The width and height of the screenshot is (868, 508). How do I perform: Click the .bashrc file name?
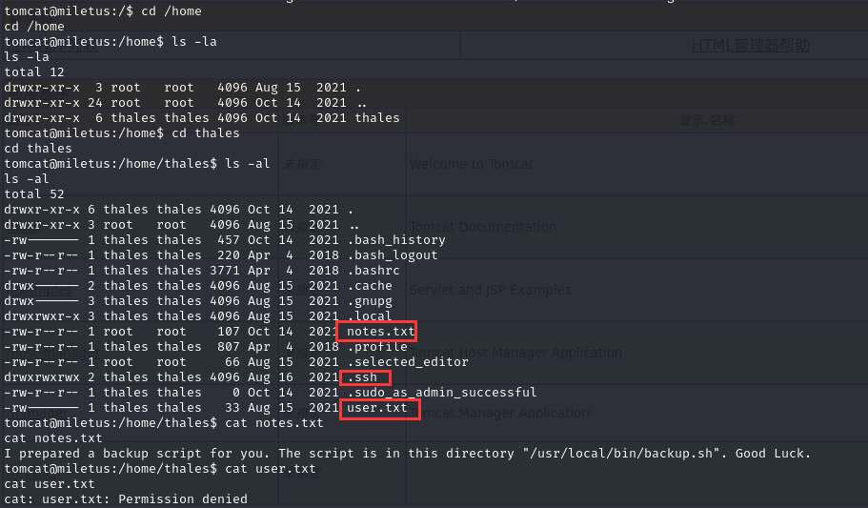click(x=373, y=271)
